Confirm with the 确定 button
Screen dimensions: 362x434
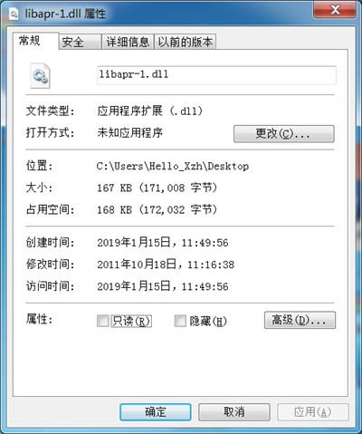[156, 411]
